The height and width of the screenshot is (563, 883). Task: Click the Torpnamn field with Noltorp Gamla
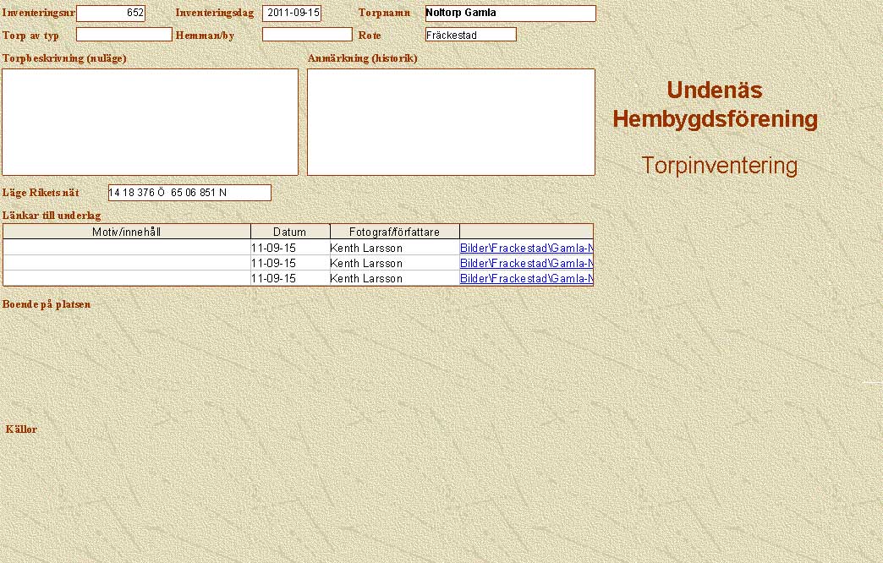point(510,14)
